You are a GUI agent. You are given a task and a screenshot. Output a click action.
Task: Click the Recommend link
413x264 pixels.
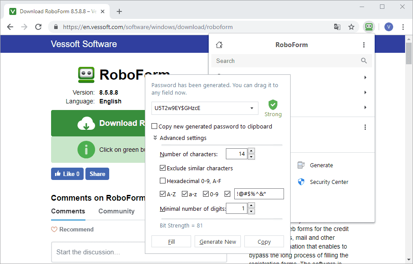76,230
